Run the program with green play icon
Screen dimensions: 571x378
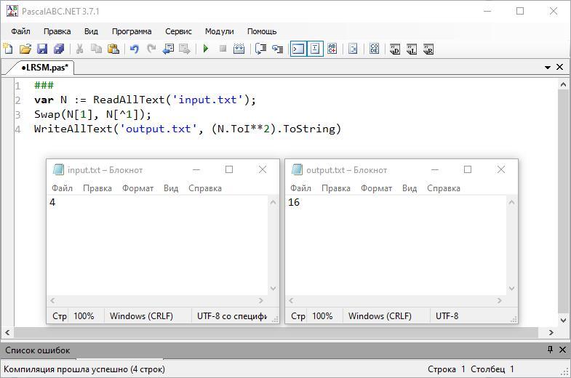coord(206,49)
